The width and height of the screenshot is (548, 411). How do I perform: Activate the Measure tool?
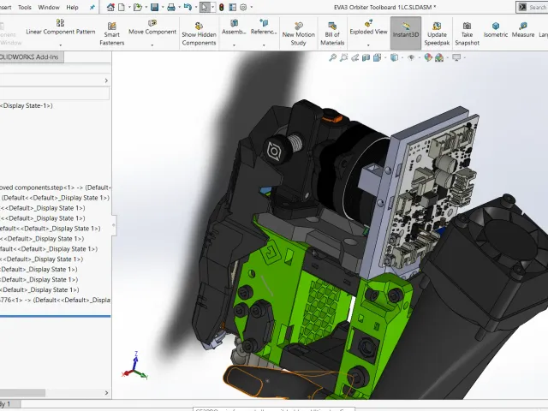pos(523,30)
